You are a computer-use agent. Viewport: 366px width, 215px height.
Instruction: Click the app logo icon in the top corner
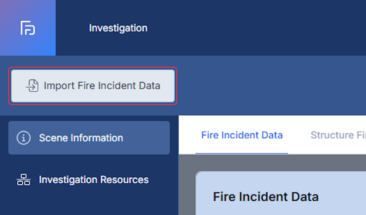[x=28, y=28]
